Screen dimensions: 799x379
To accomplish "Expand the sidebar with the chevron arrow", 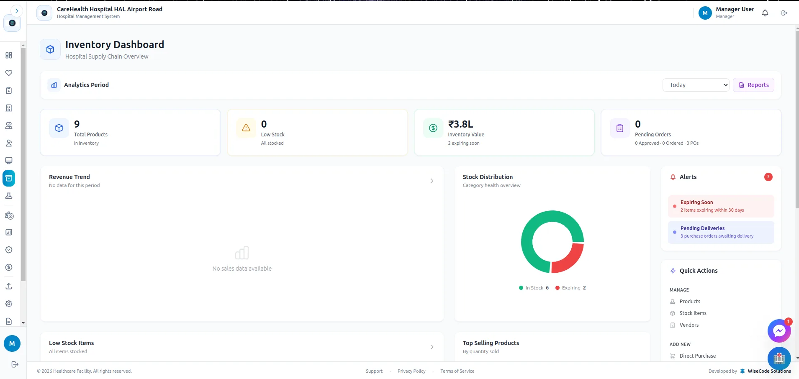I will [16, 11].
